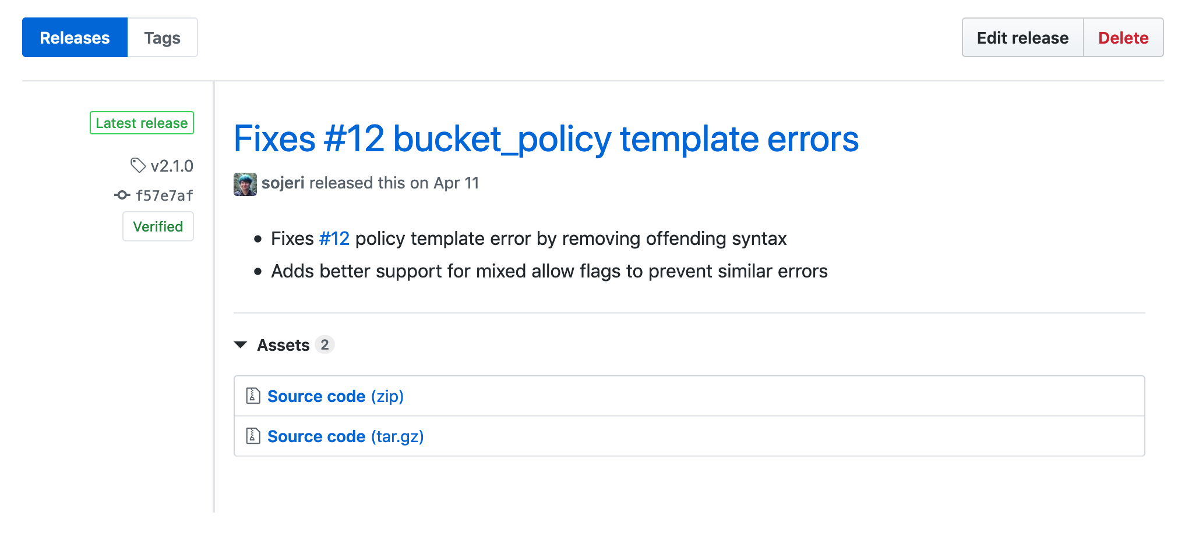
Task: Expand the Assets list heading
Action: (283, 344)
